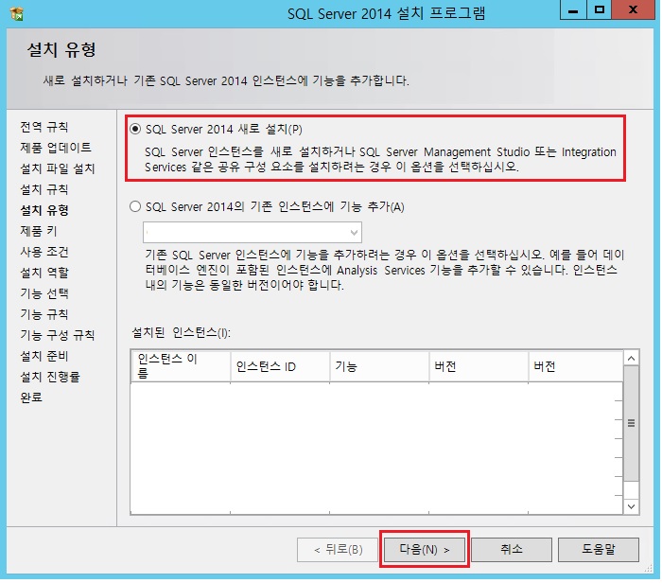
Task: Click the scroll up arrow in instance list
Action: click(x=631, y=359)
